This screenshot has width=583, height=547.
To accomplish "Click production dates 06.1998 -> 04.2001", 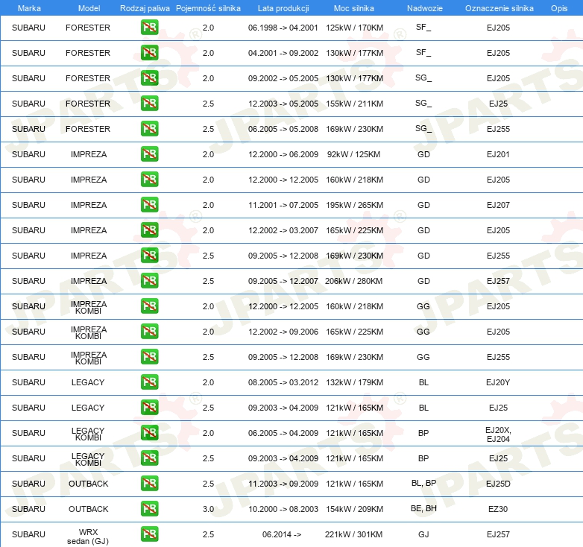I will [283, 28].
